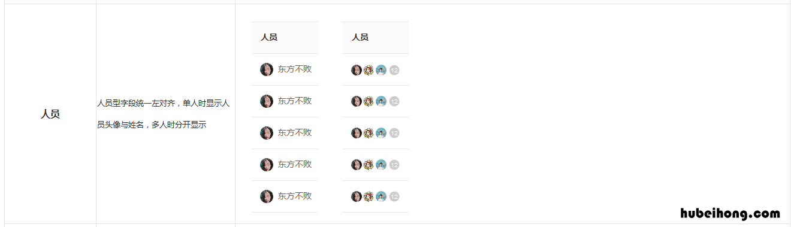This screenshot has width=794, height=227.
Task: Click the teal avatar in first multi-person row
Action: (x=381, y=70)
